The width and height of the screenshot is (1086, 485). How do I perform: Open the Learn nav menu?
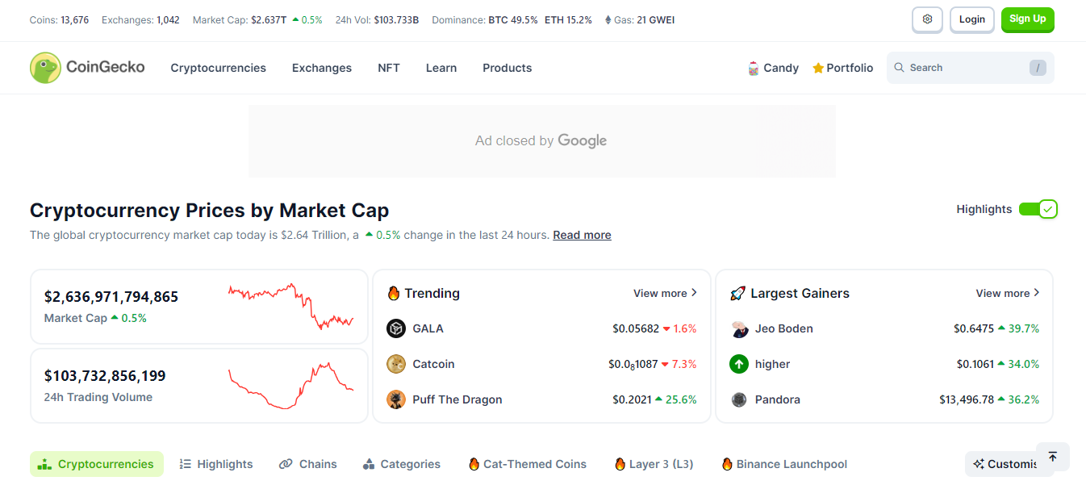[441, 68]
